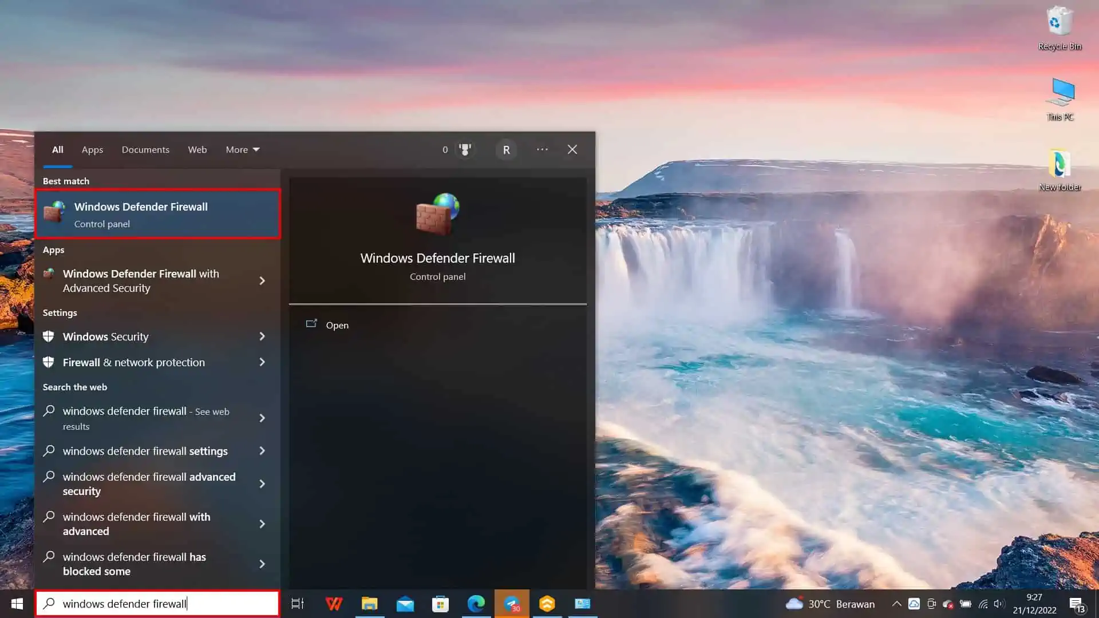The height and width of the screenshot is (618, 1099).
Task: Open Task View on the taskbar
Action: (x=298, y=604)
